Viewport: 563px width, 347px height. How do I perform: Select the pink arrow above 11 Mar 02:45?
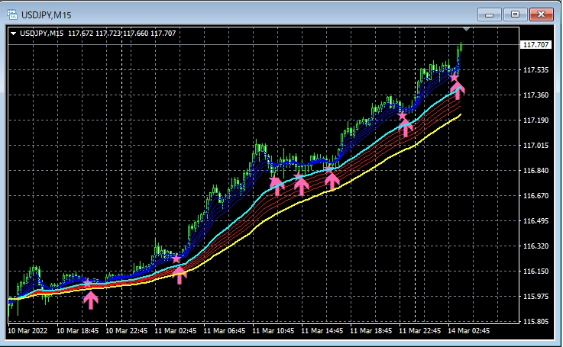[180, 274]
